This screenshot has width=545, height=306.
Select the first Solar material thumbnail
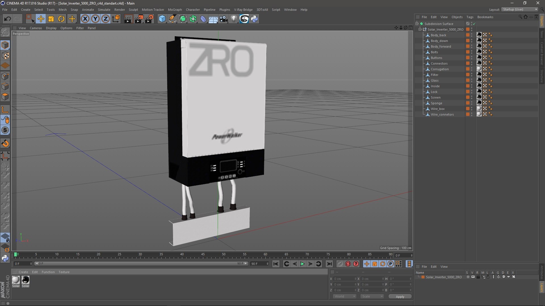(16, 280)
